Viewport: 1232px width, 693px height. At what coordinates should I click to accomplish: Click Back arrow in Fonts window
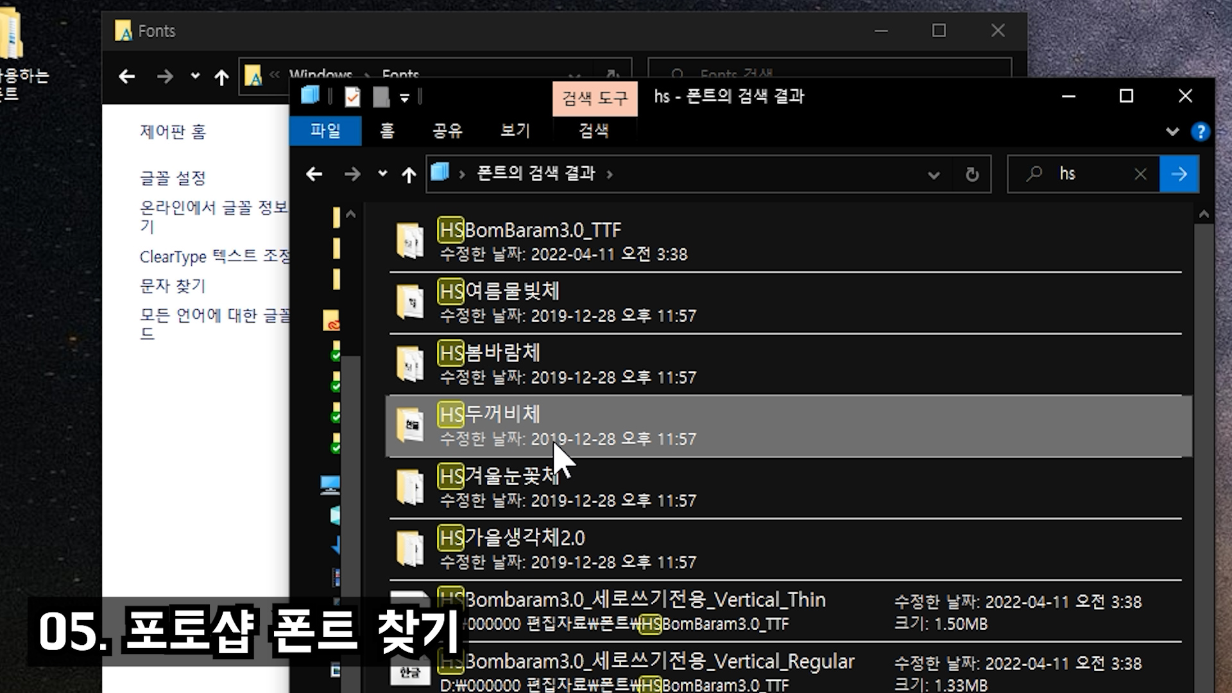coord(127,78)
